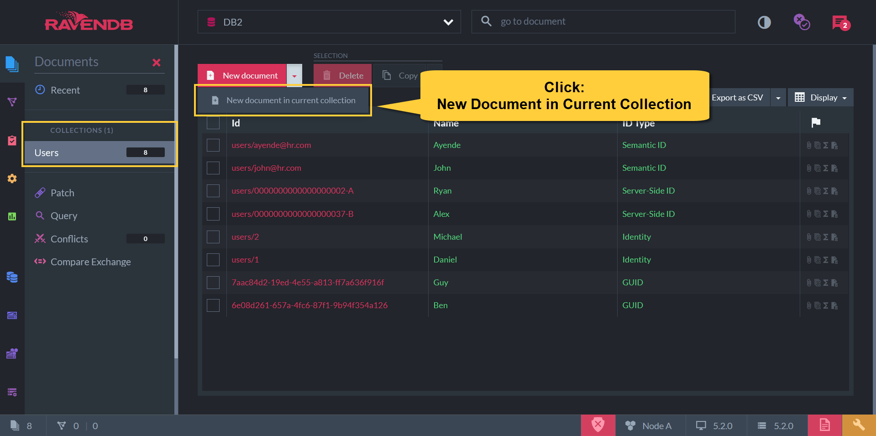The image size is (876, 436).
Task: Click the Daniel name cell
Action: [x=445, y=260]
